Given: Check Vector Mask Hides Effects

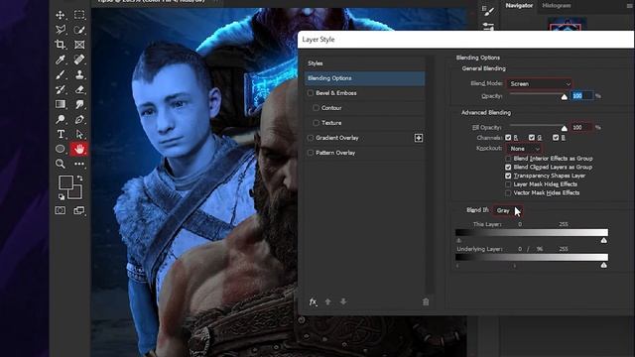Looking at the screenshot, I should tap(508, 193).
